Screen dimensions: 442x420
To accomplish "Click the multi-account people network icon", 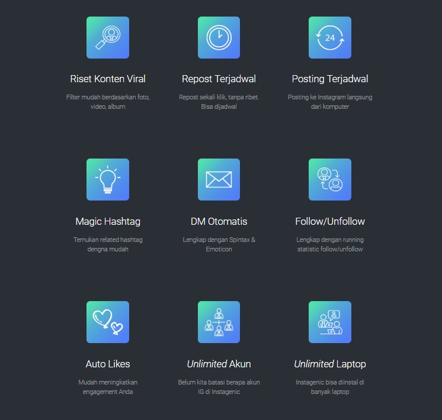I will (219, 322).
